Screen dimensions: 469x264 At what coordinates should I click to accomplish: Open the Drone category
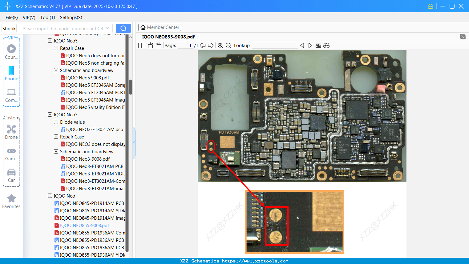point(11,132)
